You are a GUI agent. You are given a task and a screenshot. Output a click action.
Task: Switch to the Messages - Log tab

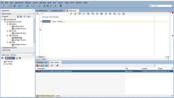click(x=42, y=62)
